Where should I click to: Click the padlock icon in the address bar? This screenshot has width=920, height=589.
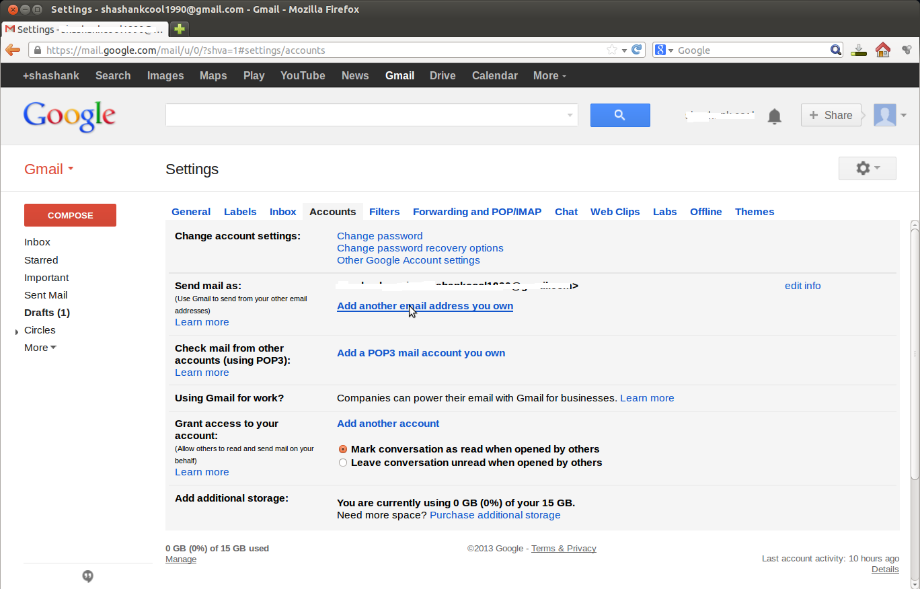point(38,50)
